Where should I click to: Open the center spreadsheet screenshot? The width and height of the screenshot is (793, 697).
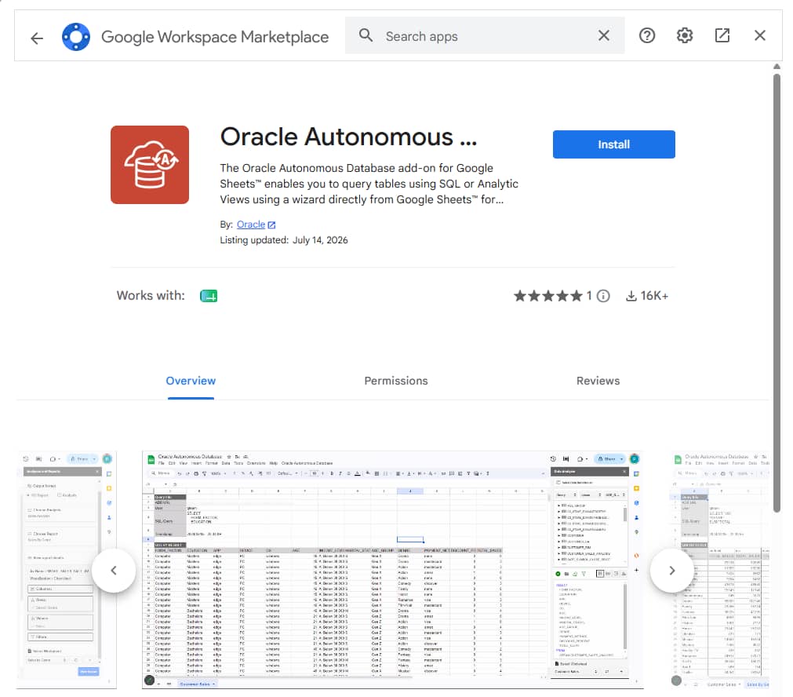click(x=392, y=570)
